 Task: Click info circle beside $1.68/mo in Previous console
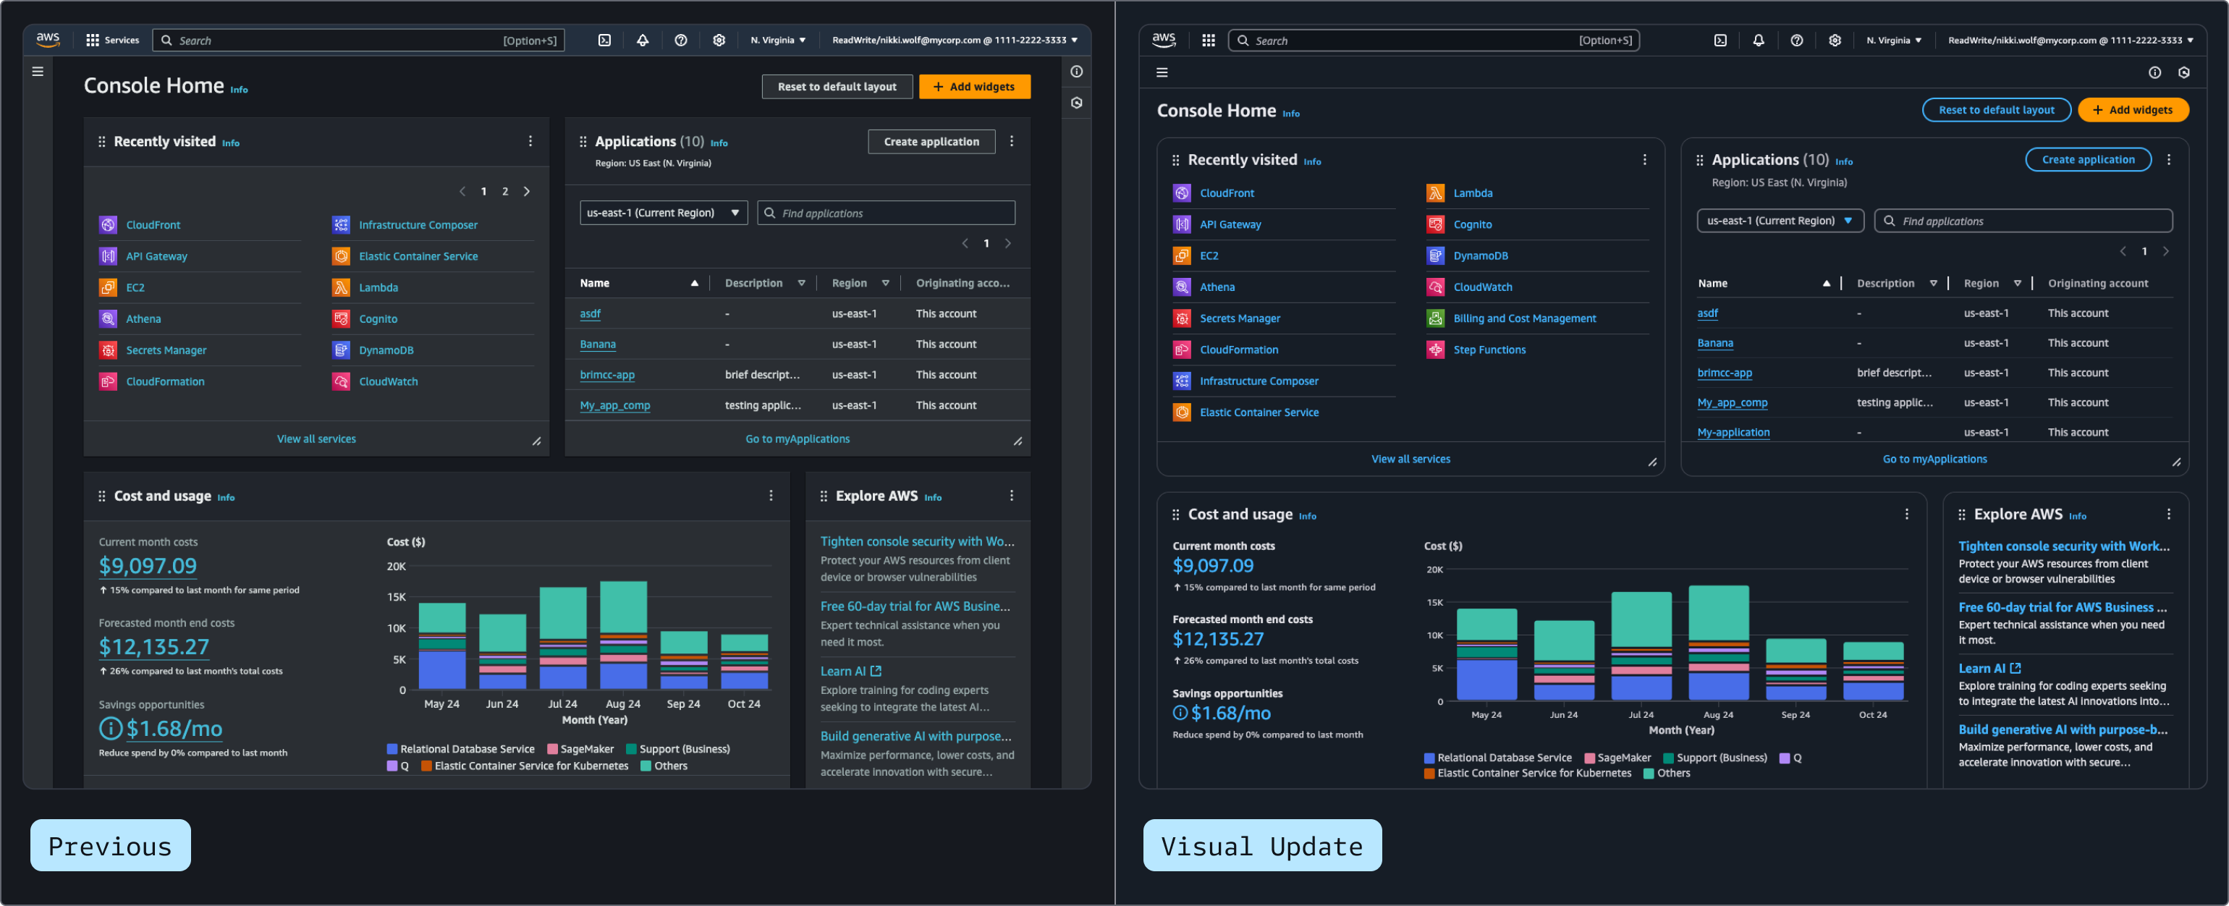[110, 729]
